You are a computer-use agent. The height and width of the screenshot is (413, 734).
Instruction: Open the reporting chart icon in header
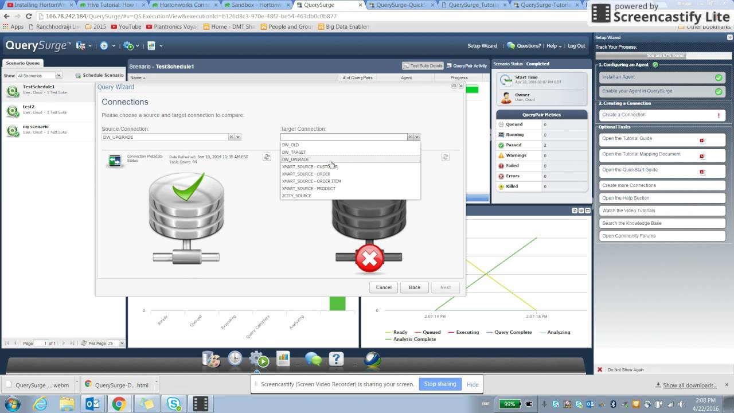151,46
